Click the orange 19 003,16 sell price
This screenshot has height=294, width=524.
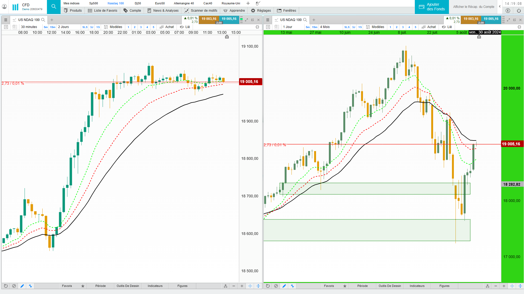[209, 19]
